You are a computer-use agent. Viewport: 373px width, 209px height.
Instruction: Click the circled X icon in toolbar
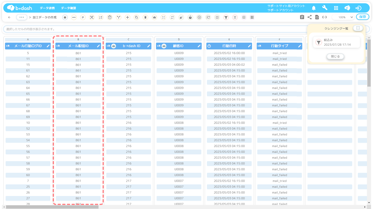coord(199,17)
